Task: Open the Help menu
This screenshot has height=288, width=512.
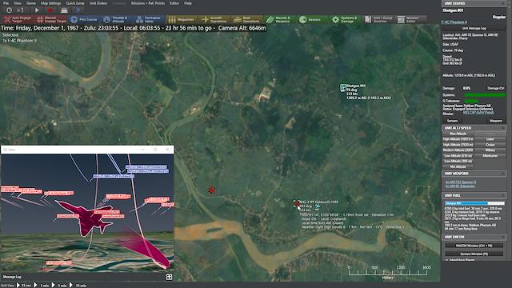Action: click(x=188, y=3)
